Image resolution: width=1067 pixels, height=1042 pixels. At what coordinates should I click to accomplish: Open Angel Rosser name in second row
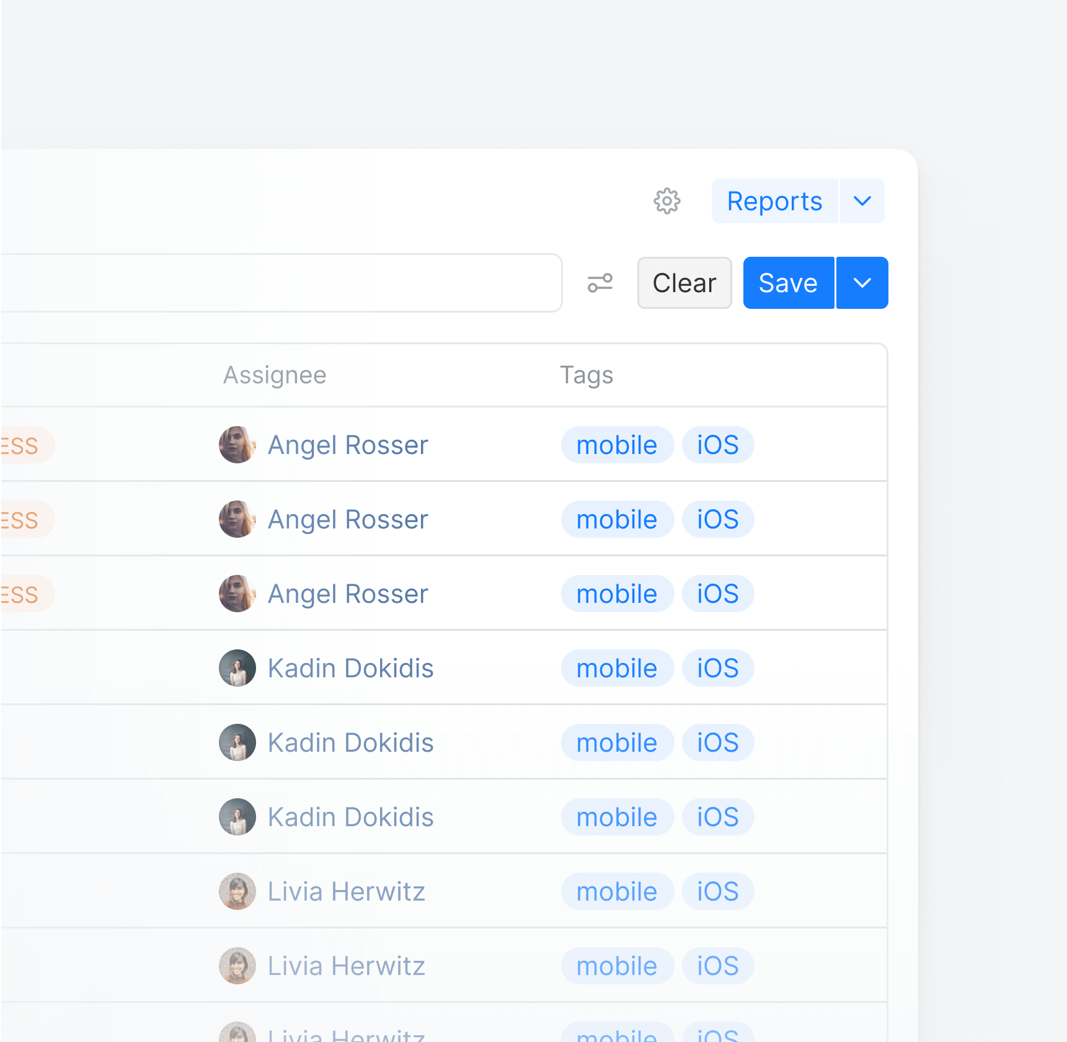[x=348, y=519]
